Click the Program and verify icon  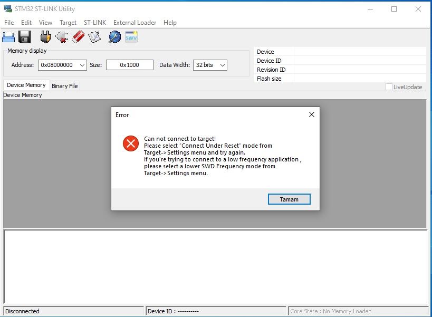[94, 37]
